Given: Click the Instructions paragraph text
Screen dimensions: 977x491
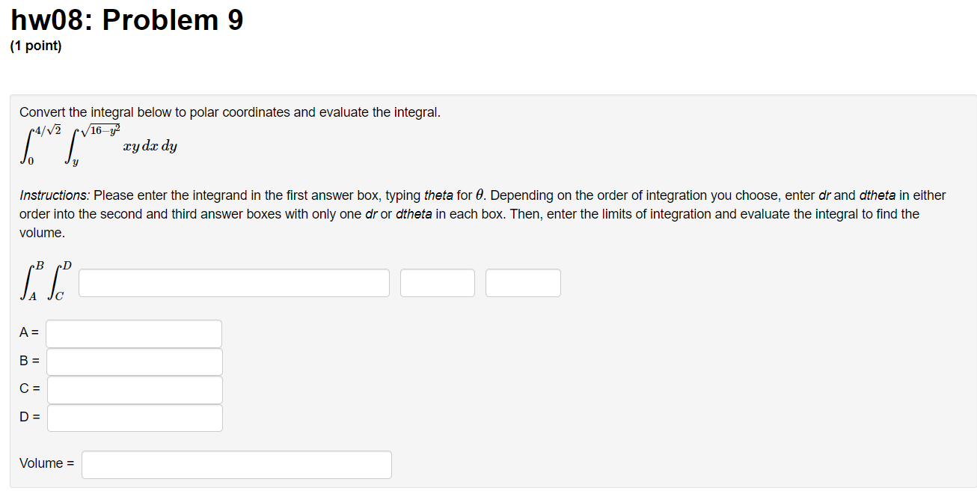Looking at the screenshot, I should point(483,213).
